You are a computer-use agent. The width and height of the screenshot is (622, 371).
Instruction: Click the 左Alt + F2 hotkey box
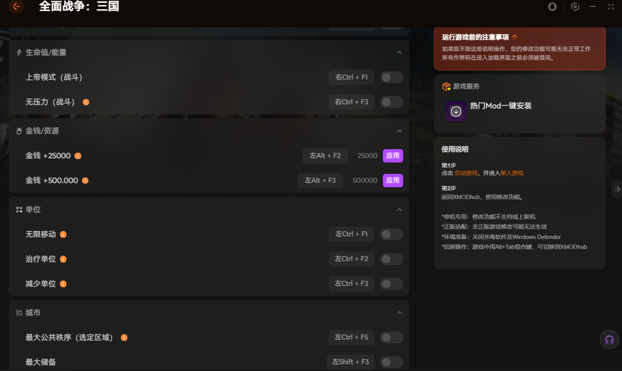[325, 156]
